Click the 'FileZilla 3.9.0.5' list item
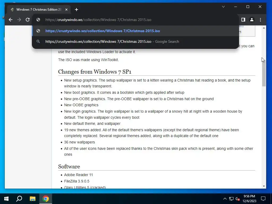 click(x=77, y=181)
